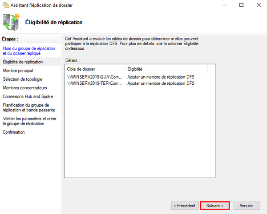Select the 'Éligibilité de réplication' step
Image resolution: width=267 pixels, height=214 pixels.
point(23,62)
